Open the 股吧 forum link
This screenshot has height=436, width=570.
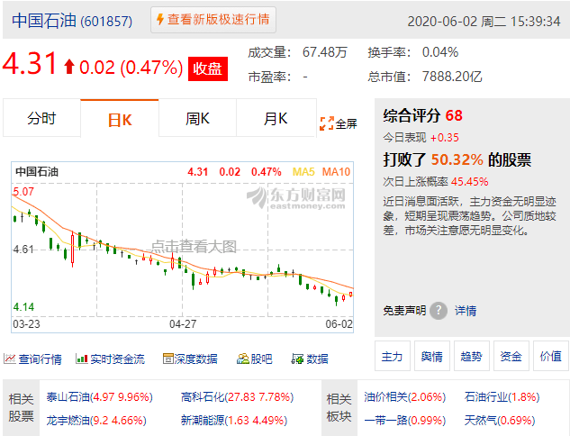pyautogui.click(x=261, y=359)
